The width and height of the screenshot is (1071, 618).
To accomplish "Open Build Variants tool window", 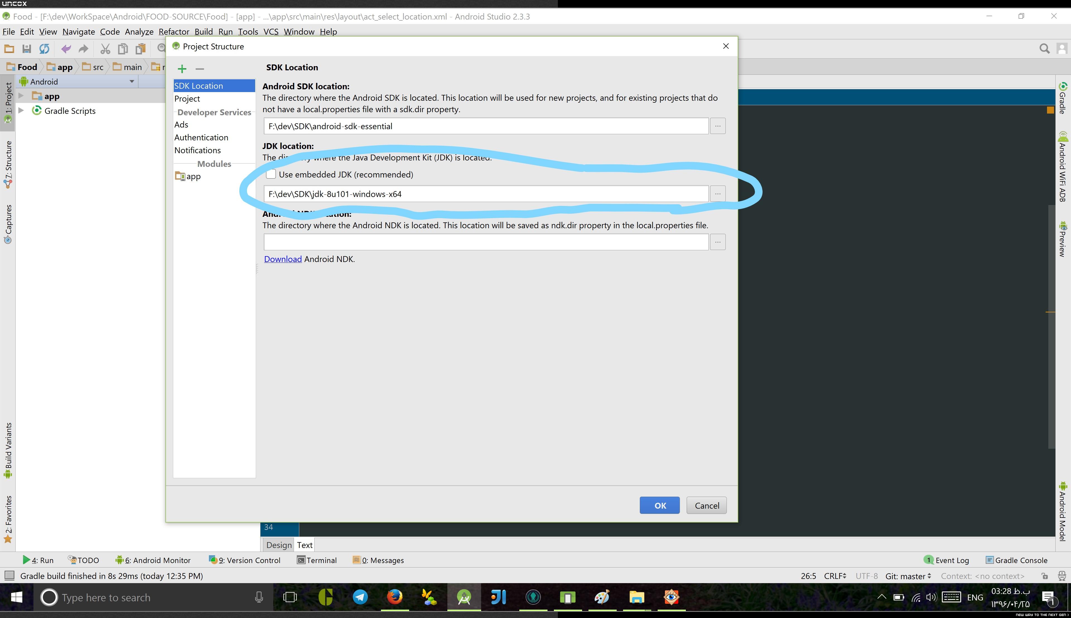I will [x=8, y=450].
